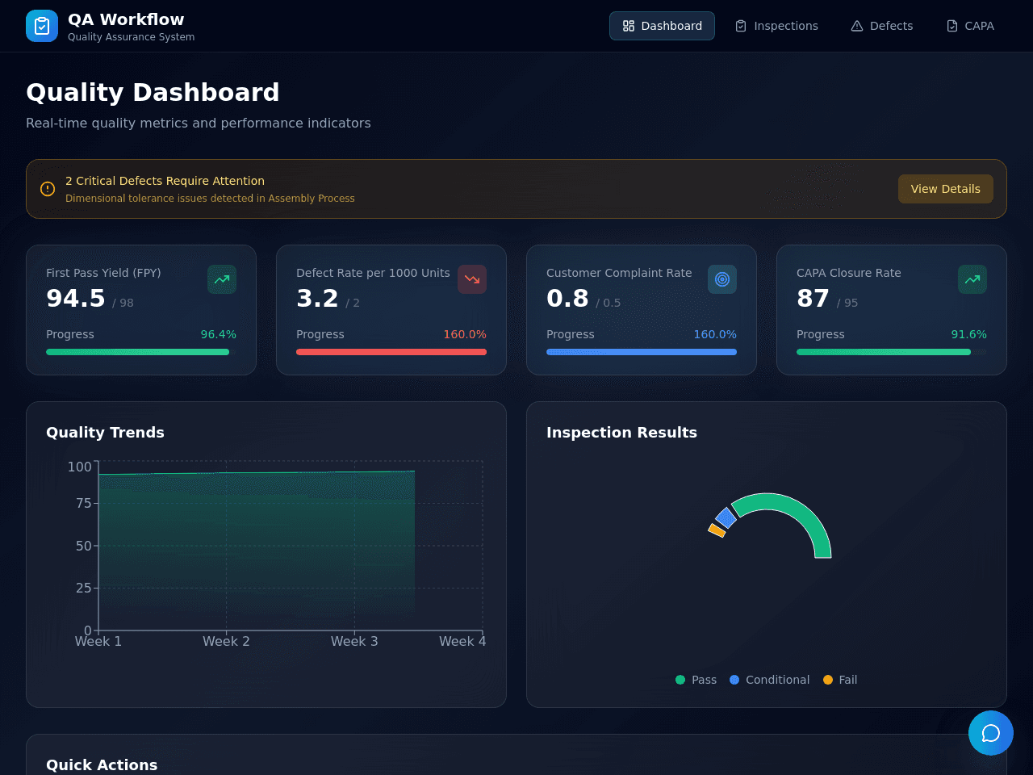This screenshot has width=1033, height=775.
Task: Click the orange Fail legend dot
Action: click(x=828, y=680)
